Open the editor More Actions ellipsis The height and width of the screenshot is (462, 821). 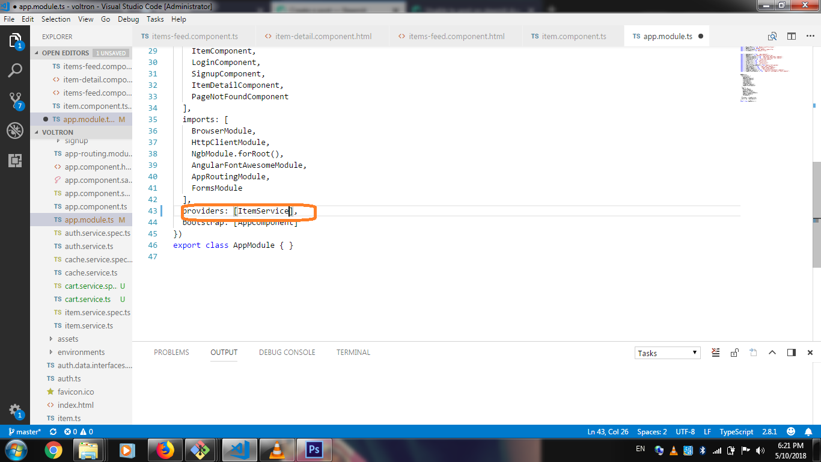[x=810, y=36]
